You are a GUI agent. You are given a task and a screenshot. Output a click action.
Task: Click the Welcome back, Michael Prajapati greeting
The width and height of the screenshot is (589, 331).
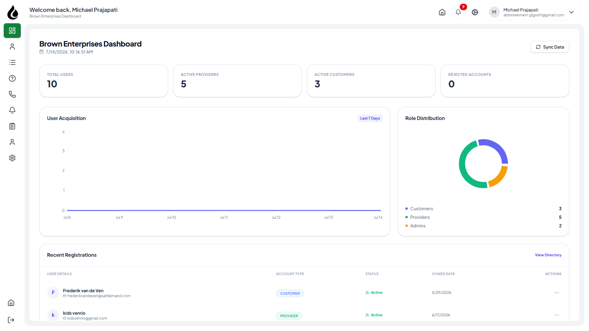click(x=74, y=10)
